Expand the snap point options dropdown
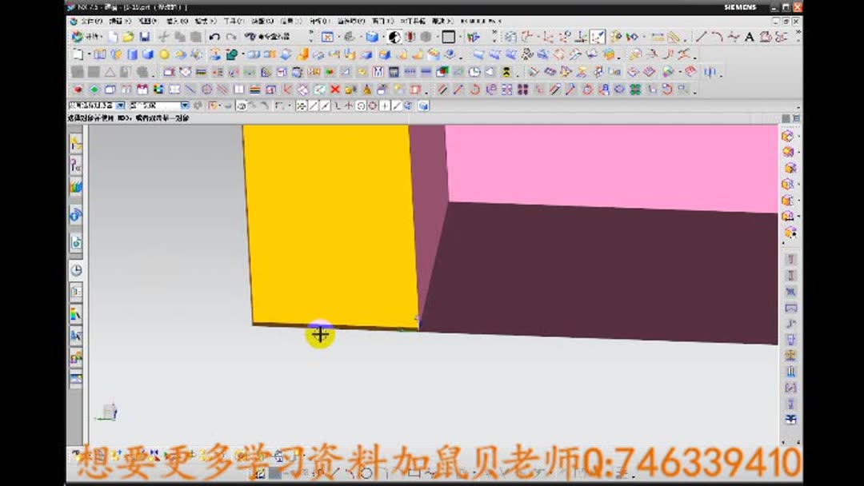 (289, 105)
